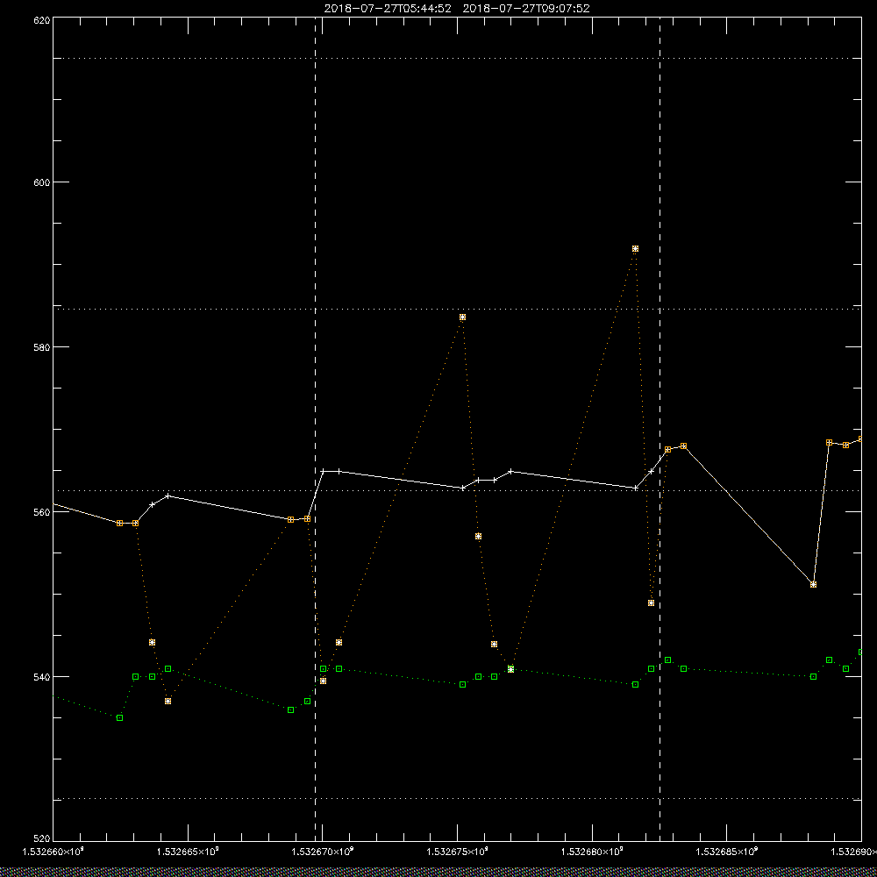Click the x-axis label 1.532685×10⁹
This screenshot has height=877, width=877.
pyautogui.click(x=727, y=852)
